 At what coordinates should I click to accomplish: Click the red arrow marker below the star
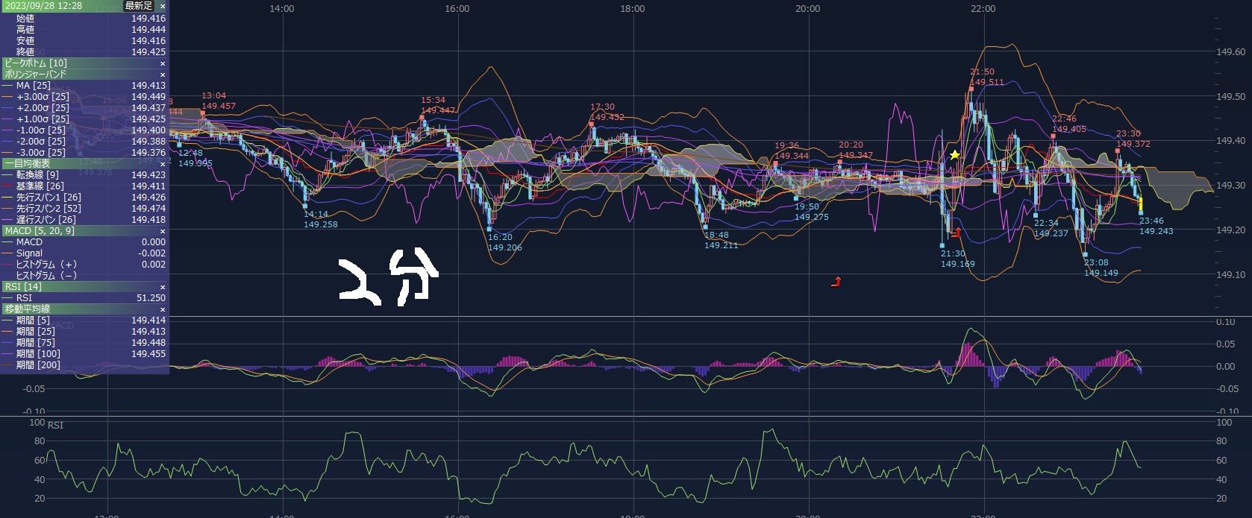(x=956, y=233)
